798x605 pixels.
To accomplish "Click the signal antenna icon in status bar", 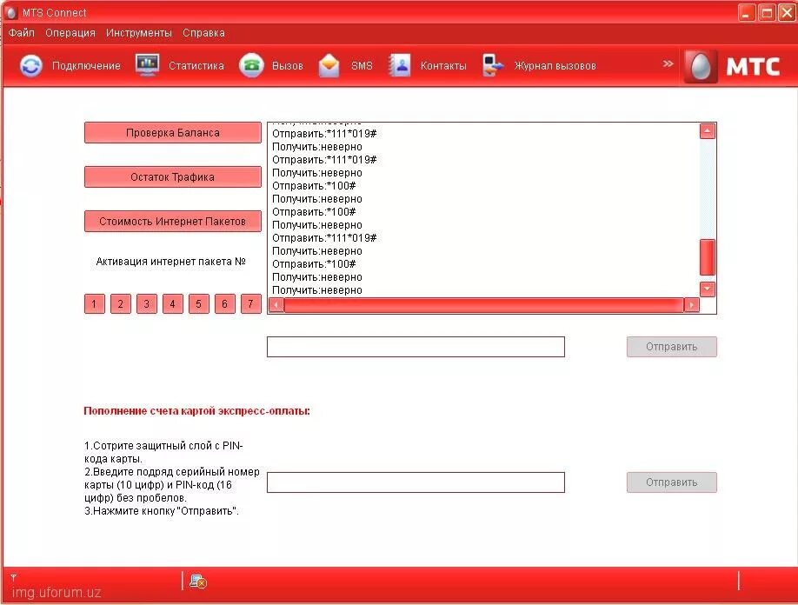I will (13, 577).
